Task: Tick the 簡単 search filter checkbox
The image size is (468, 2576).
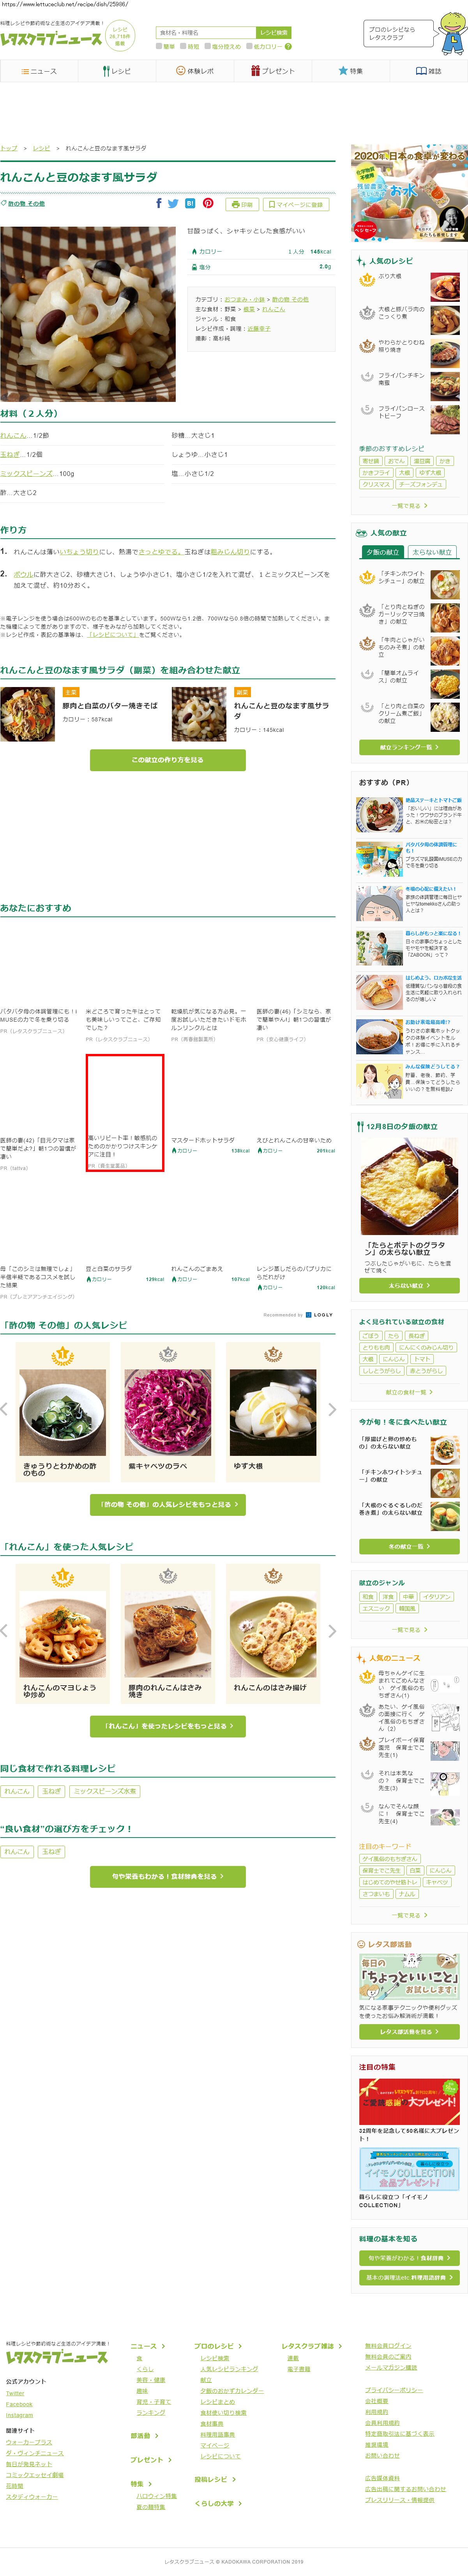Action: (159, 46)
